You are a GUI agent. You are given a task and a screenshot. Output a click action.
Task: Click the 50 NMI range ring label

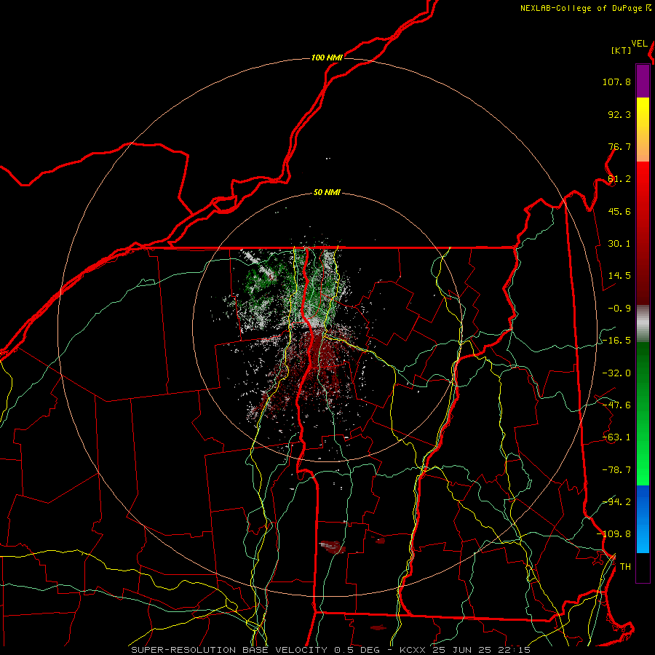(327, 193)
